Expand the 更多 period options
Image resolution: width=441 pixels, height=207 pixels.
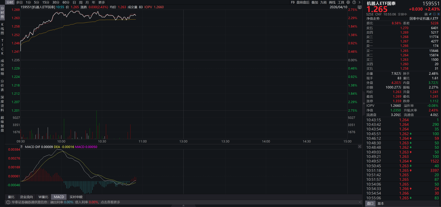pyautogui.click(x=101, y=2)
